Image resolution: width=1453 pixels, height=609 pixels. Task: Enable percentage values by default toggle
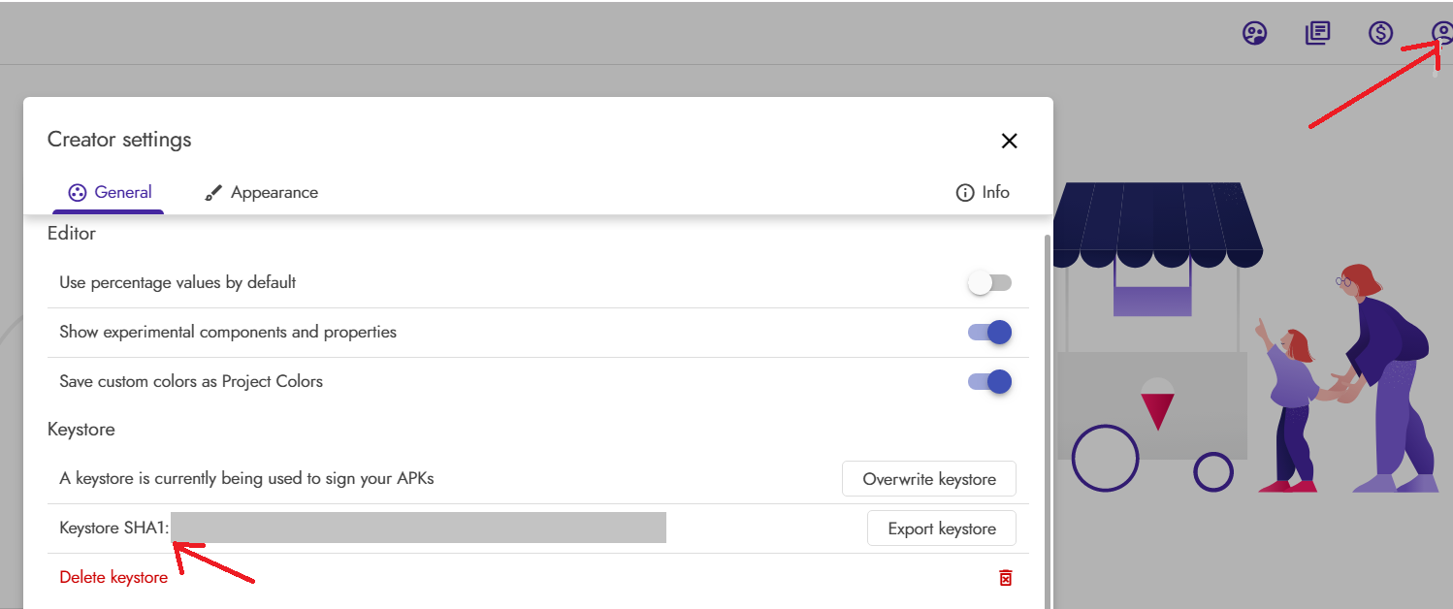pyautogui.click(x=989, y=283)
